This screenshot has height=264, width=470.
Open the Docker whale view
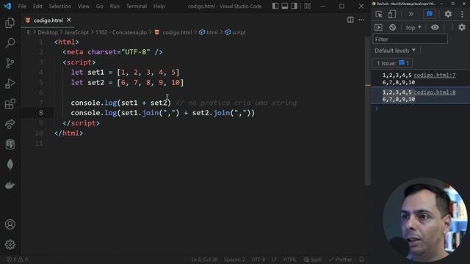pos(10,185)
